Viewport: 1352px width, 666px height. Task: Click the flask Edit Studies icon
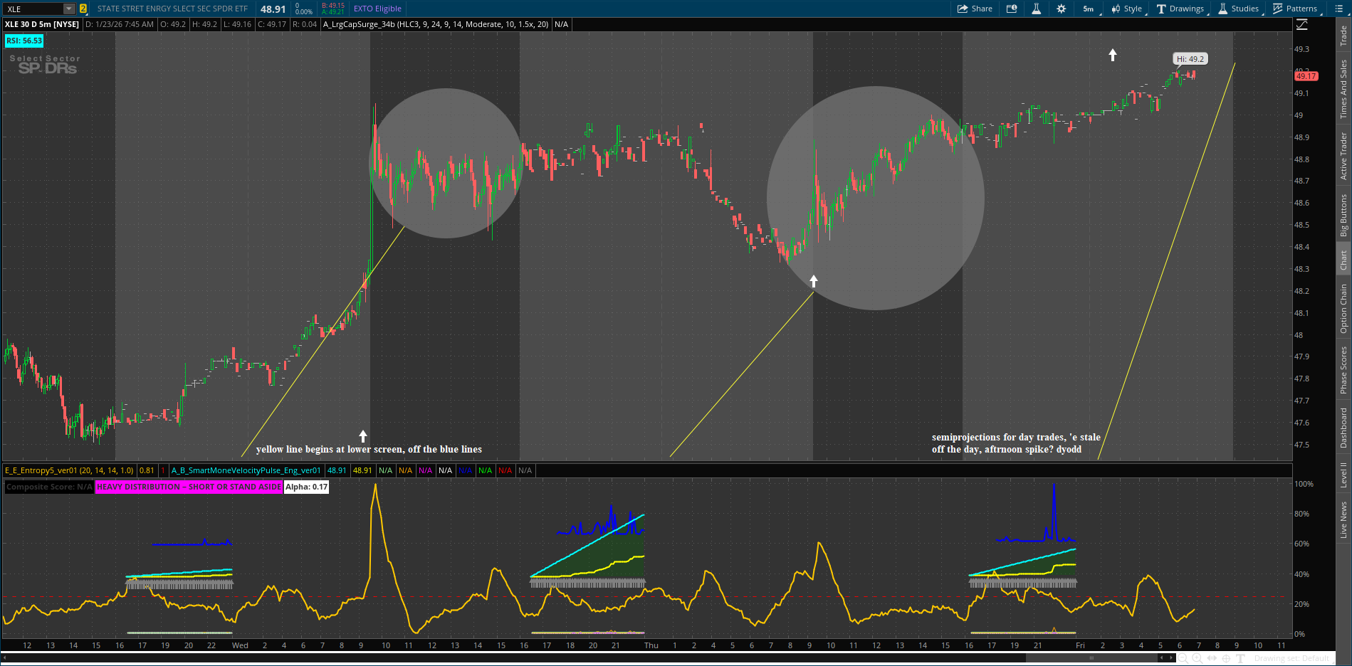(1036, 9)
